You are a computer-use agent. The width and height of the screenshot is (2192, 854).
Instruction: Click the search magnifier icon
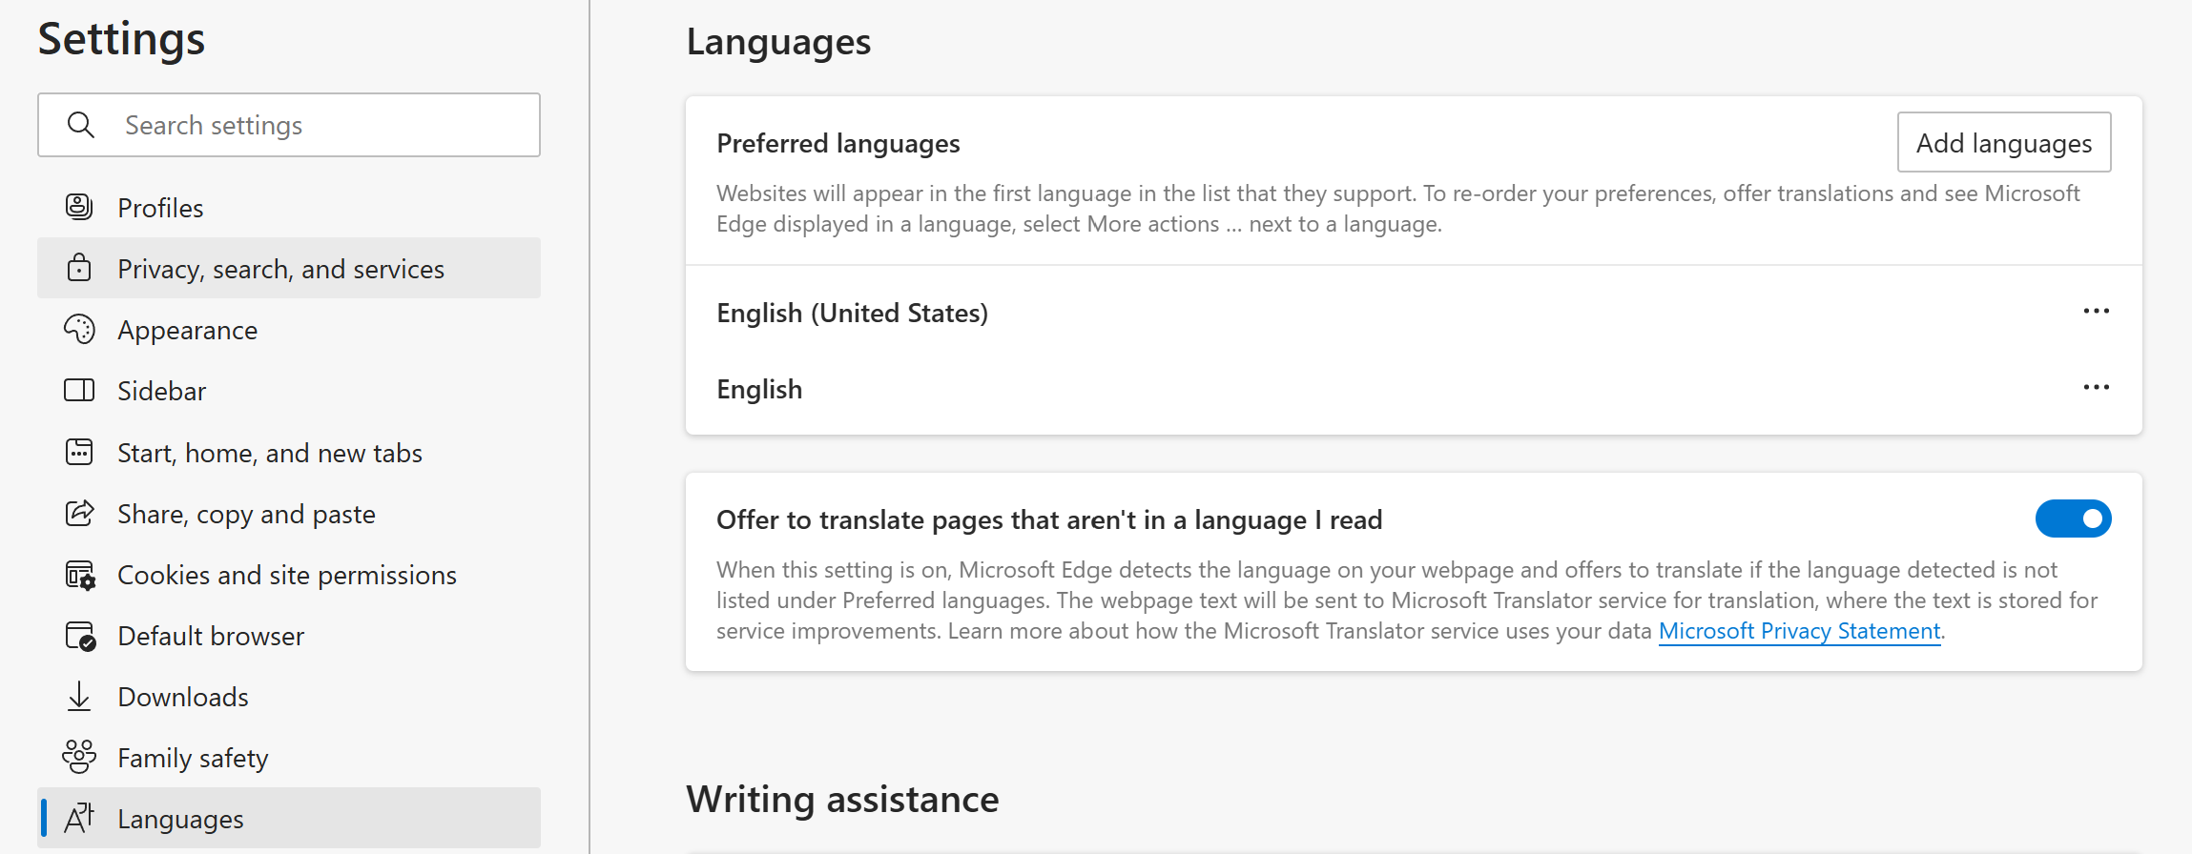click(81, 125)
